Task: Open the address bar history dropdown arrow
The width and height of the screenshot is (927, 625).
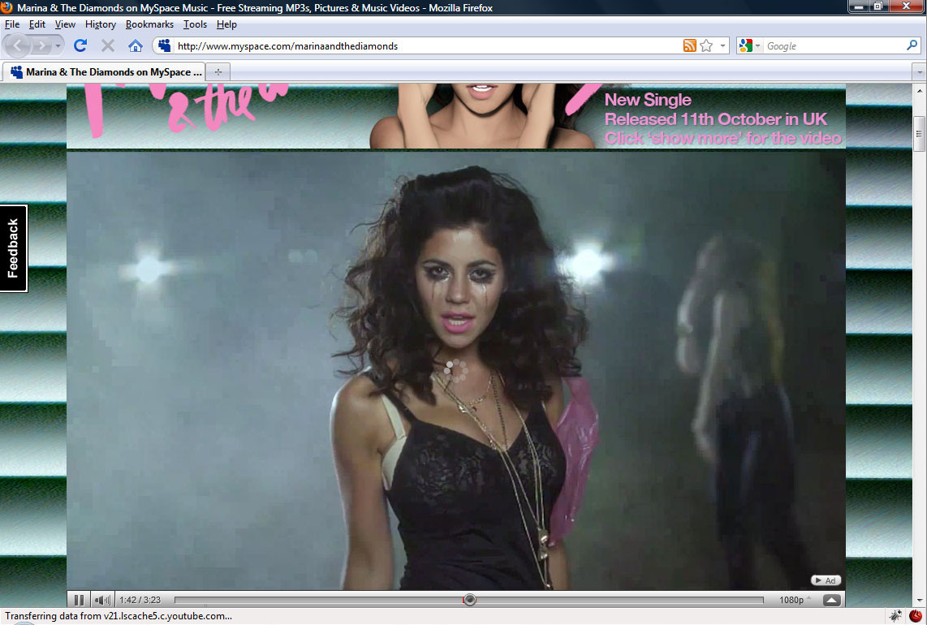Action: [x=722, y=45]
